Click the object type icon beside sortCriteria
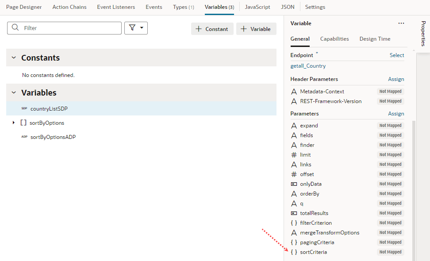The height and width of the screenshot is (261, 430). 294,252
